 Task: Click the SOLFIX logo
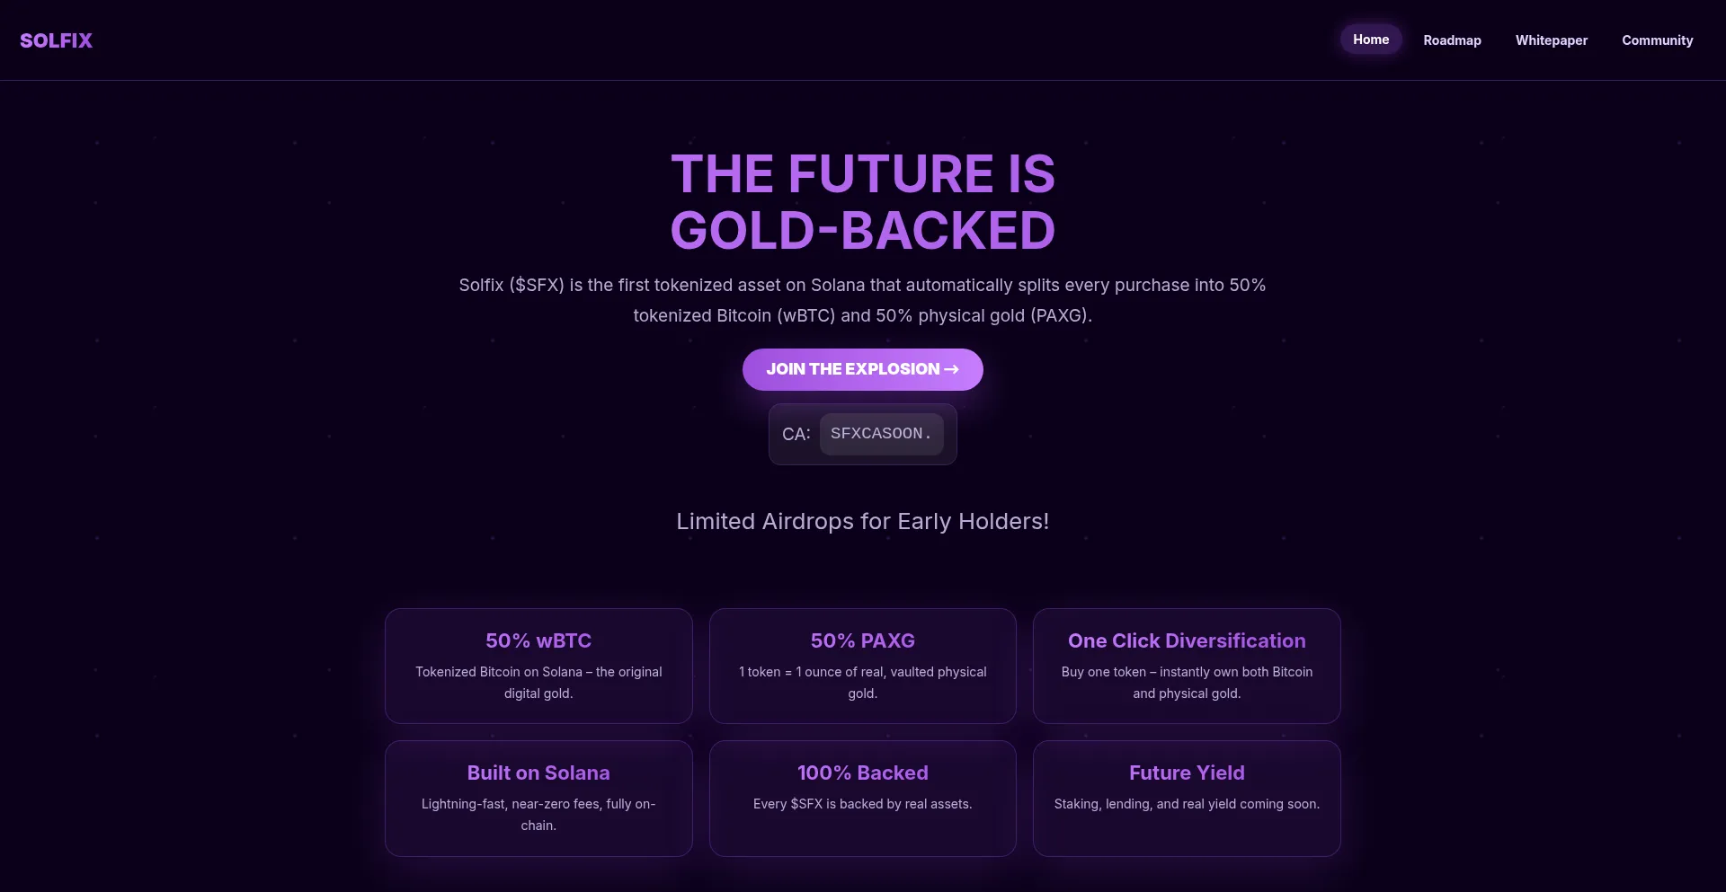click(x=56, y=40)
